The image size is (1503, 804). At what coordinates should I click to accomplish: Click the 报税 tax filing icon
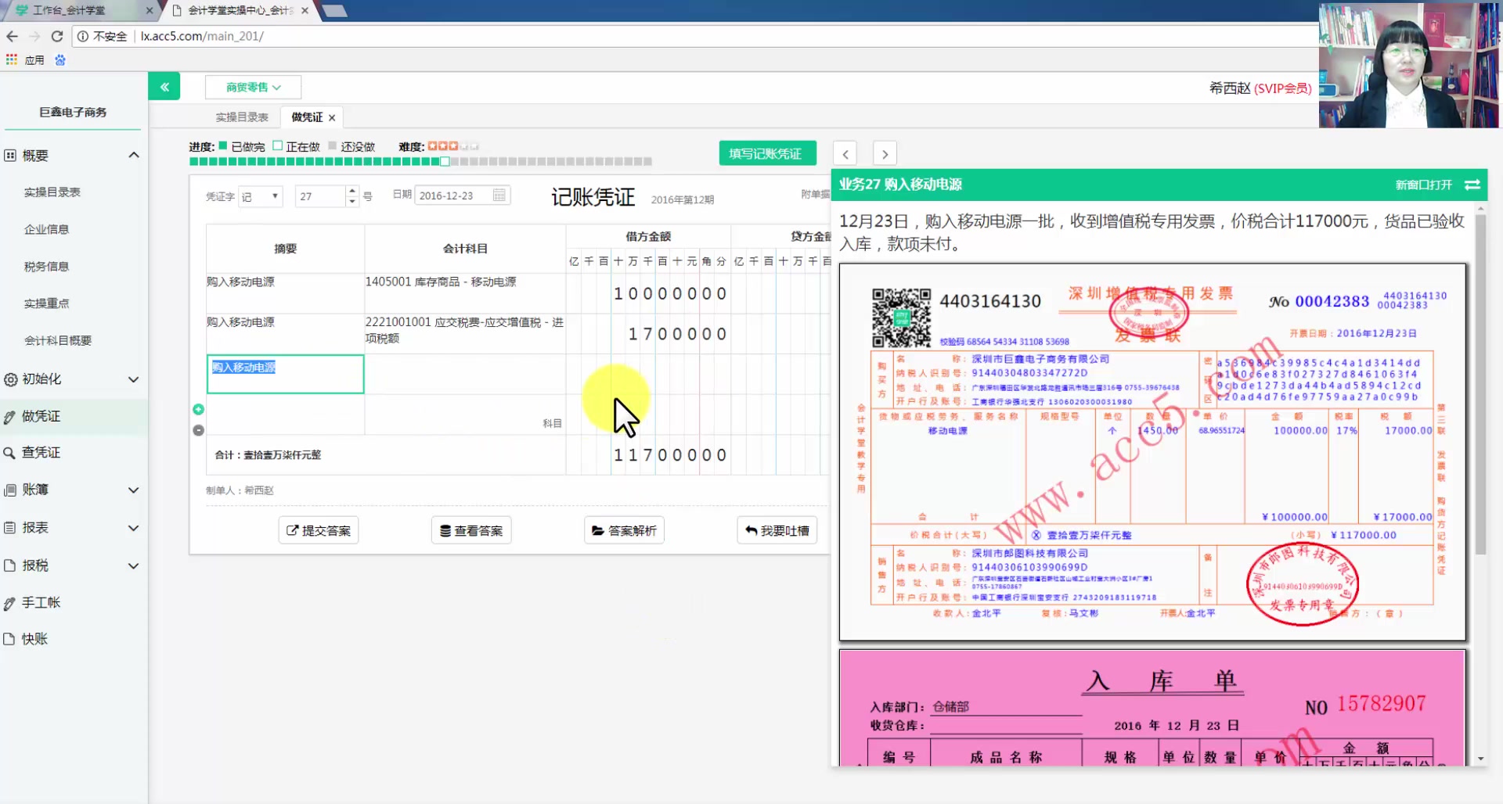10,565
